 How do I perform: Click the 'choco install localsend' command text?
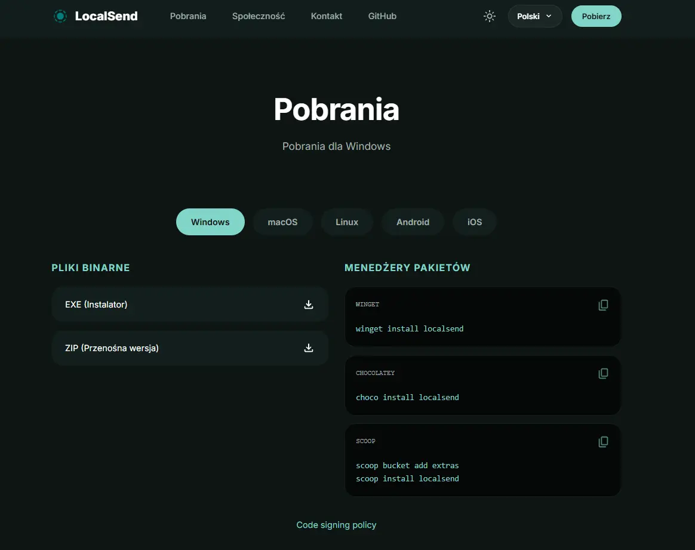tap(407, 398)
